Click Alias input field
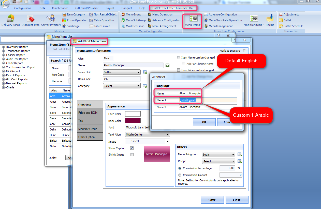321x209 pixels. 108,59
